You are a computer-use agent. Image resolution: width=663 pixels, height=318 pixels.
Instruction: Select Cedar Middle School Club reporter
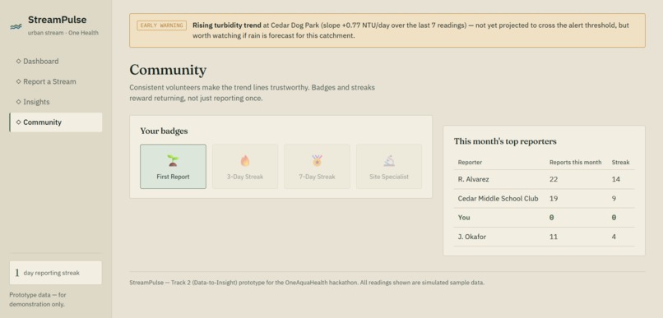tap(498, 198)
